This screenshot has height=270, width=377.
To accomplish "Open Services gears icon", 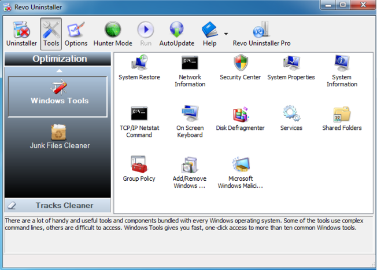I will (291, 113).
